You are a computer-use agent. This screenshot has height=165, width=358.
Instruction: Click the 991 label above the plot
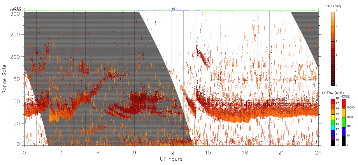pyautogui.click(x=174, y=9)
